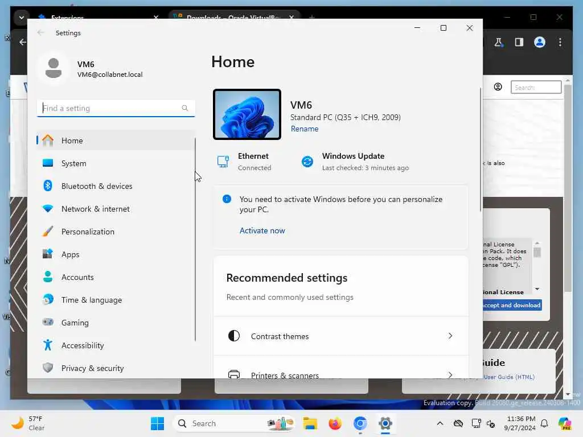
Task: Click the Contrast themes half-circle icon
Action: (234, 336)
